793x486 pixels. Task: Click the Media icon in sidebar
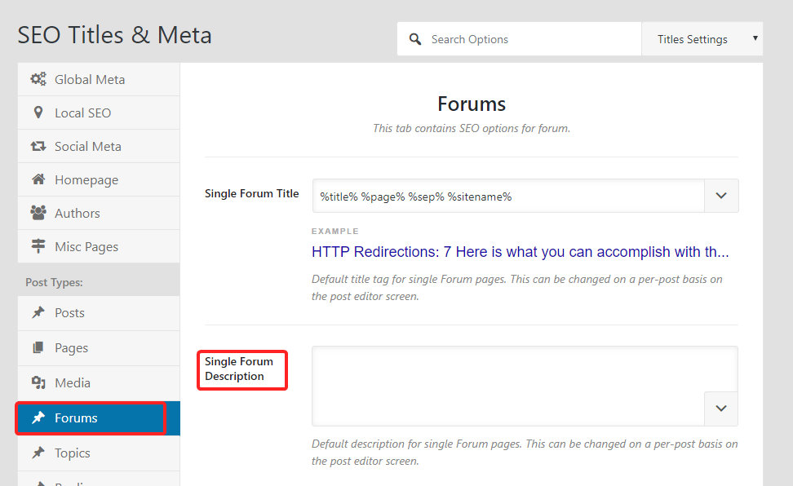pos(38,382)
